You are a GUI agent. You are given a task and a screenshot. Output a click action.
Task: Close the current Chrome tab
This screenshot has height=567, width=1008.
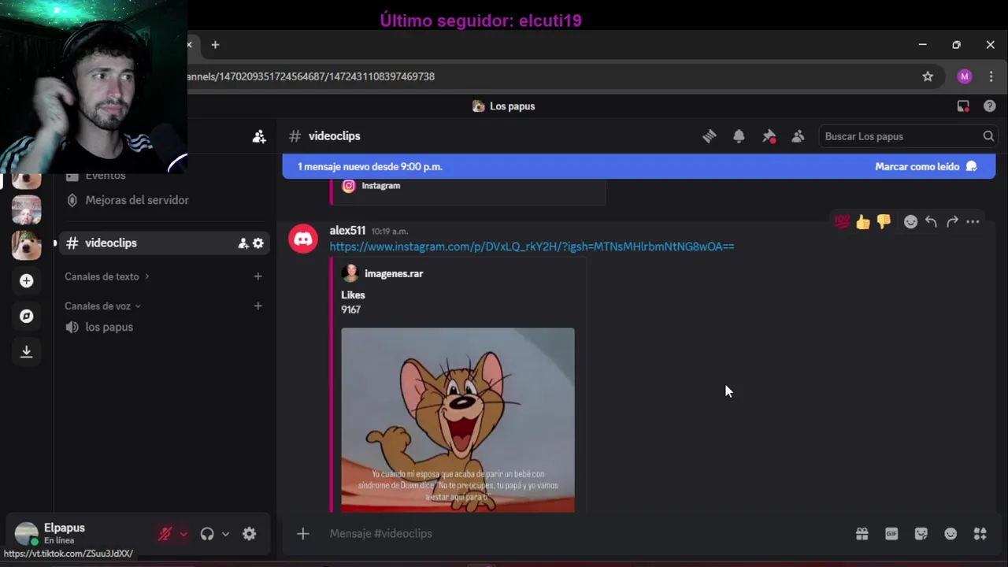click(x=189, y=45)
